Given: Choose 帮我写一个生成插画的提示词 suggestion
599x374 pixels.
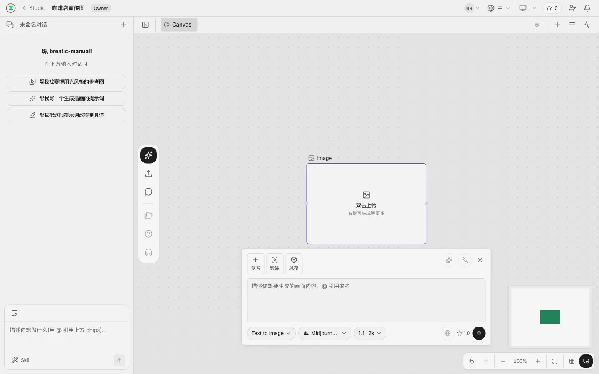Looking at the screenshot, I should pyautogui.click(x=67, y=98).
